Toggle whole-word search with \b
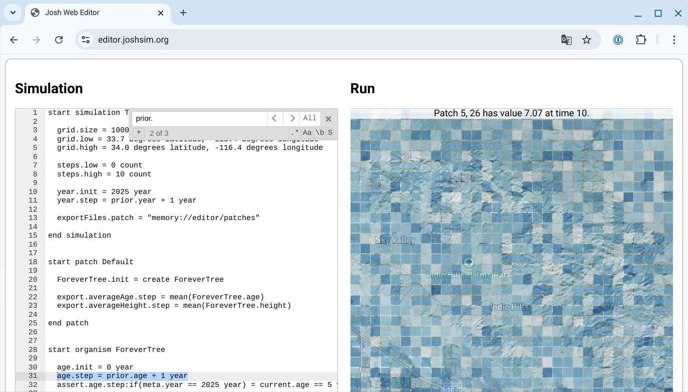688x392 pixels. (x=319, y=133)
